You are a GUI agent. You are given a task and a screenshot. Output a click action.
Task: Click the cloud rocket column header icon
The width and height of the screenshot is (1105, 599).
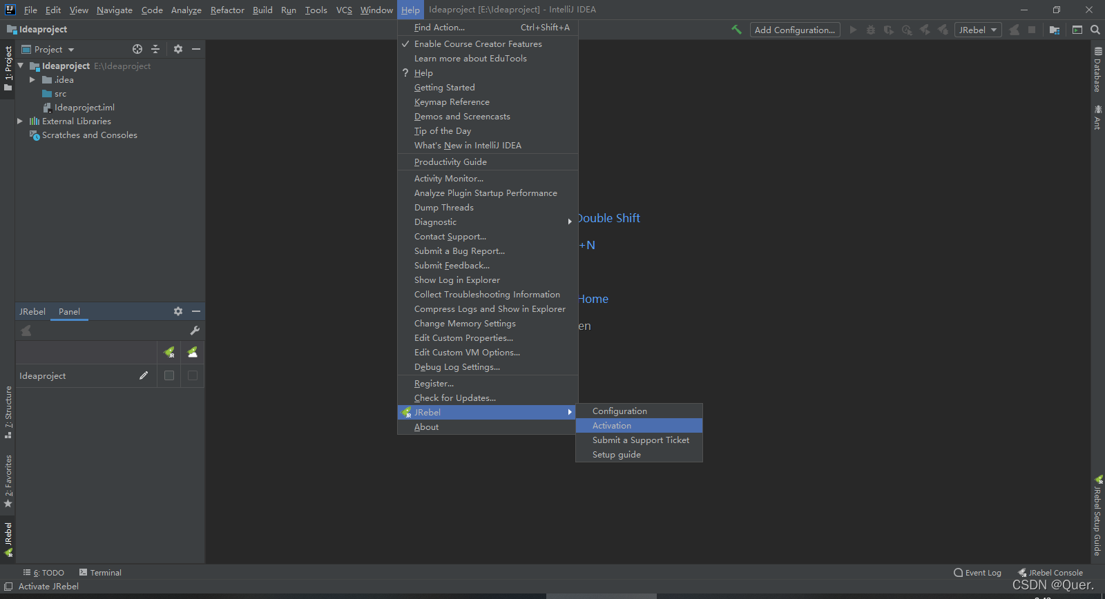[193, 353]
